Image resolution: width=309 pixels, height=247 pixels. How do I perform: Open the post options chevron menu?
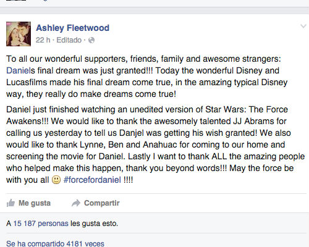pos(303,26)
